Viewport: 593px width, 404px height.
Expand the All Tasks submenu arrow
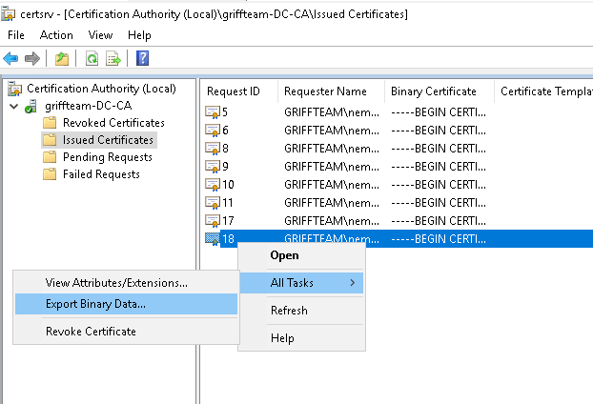tap(353, 283)
